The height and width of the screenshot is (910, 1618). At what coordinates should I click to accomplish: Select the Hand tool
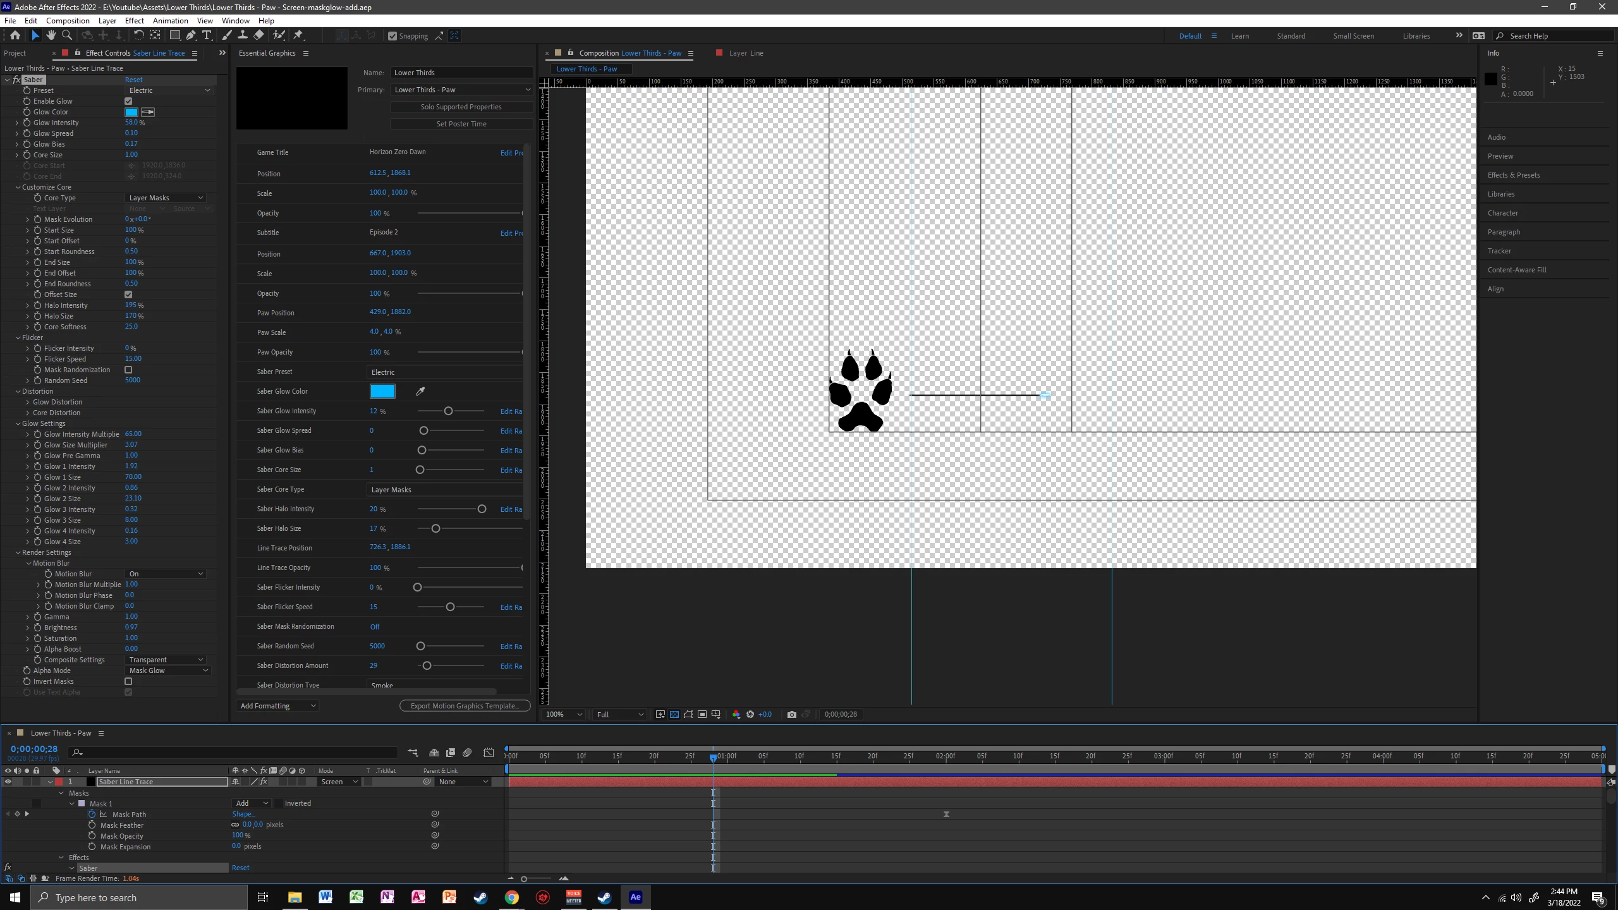point(51,35)
